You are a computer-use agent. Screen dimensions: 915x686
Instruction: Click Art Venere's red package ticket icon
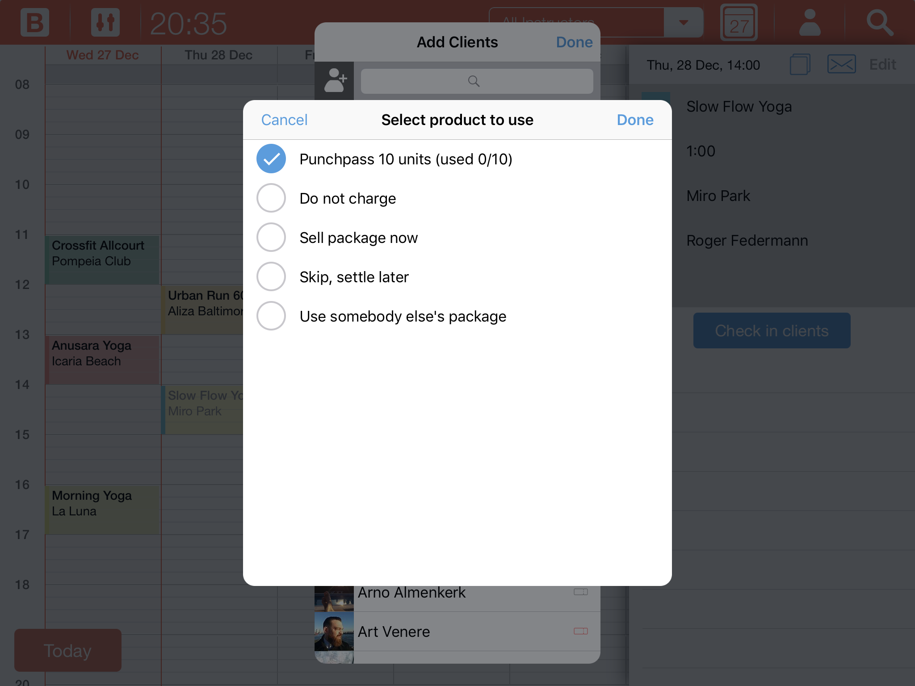580,631
